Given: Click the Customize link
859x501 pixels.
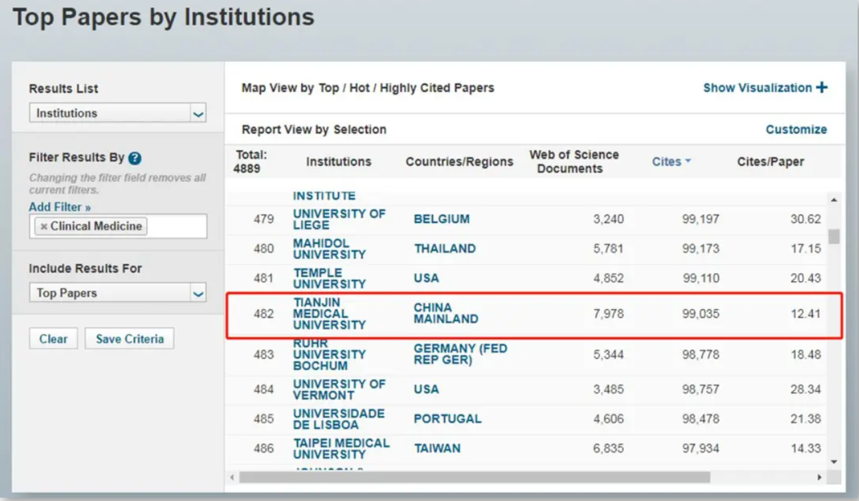Looking at the screenshot, I should [796, 129].
